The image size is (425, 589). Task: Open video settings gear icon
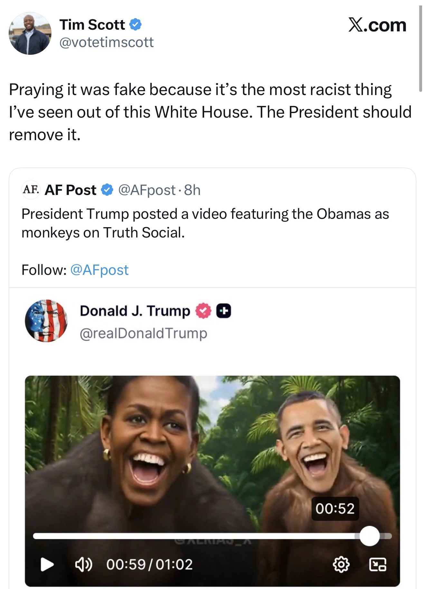[341, 564]
